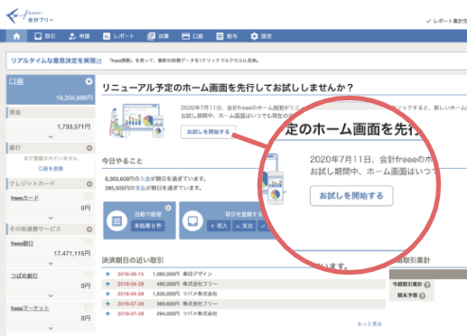Image resolution: width=467 pixels, height=336 pixels.
Task: Open the 取引 menu
Action: point(45,36)
